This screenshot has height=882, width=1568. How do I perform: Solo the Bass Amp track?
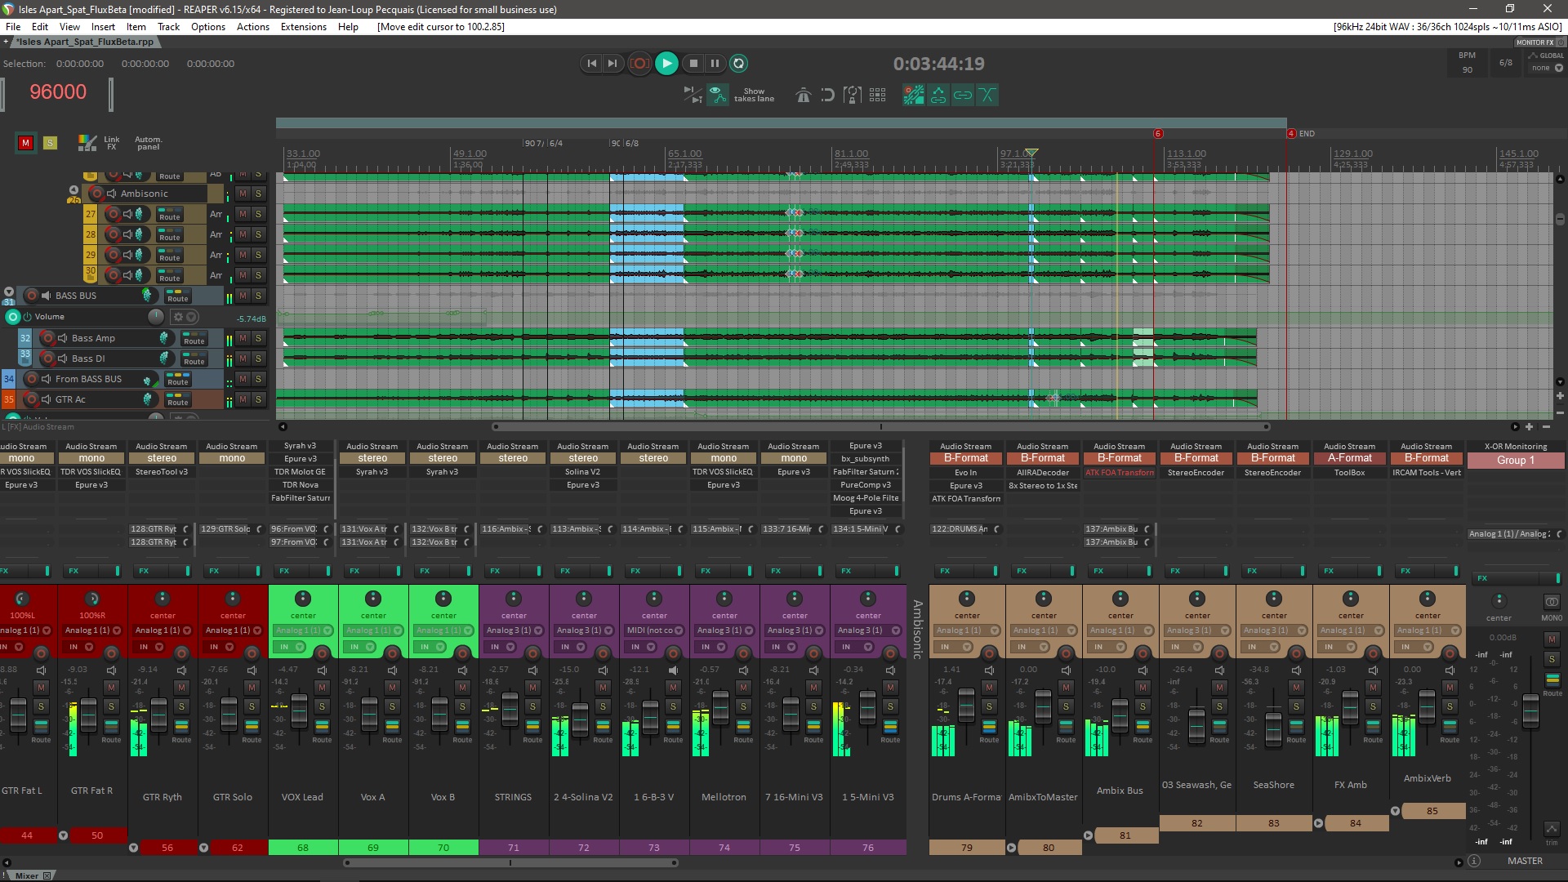tap(259, 338)
